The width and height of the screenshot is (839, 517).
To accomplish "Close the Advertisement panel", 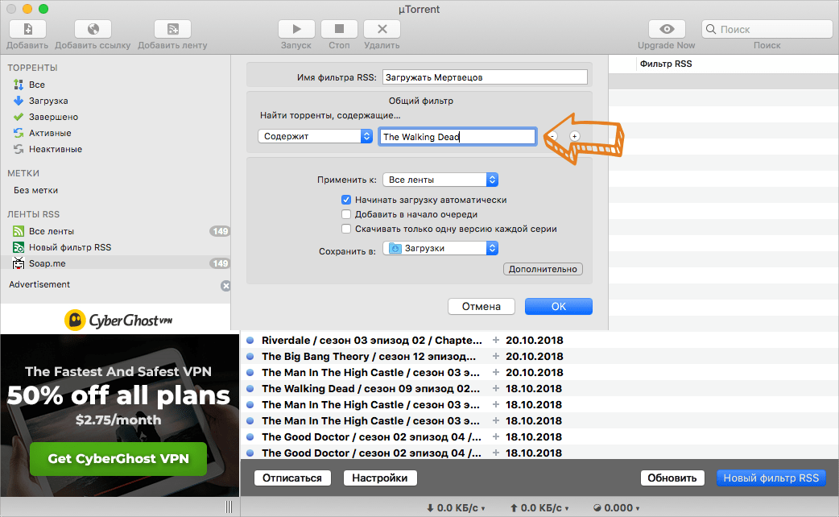I will 225,286.
